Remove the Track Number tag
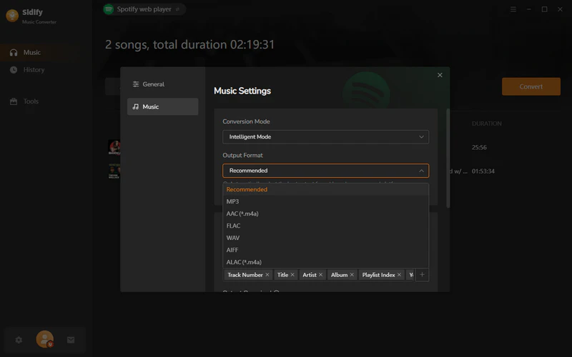Image resolution: width=572 pixels, height=357 pixels. click(267, 275)
